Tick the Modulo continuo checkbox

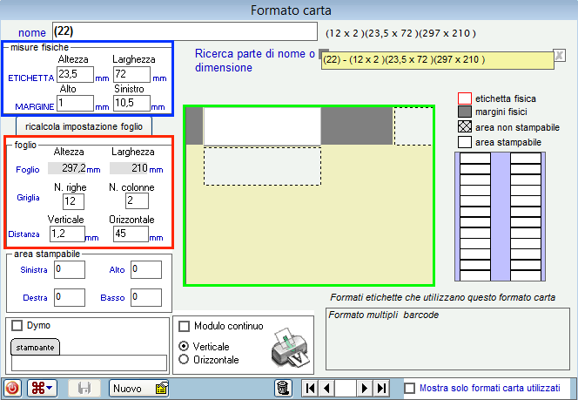pos(184,327)
